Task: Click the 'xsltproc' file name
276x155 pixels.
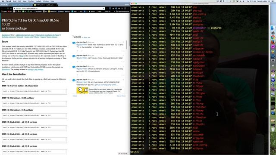Action: click(x=198, y=149)
